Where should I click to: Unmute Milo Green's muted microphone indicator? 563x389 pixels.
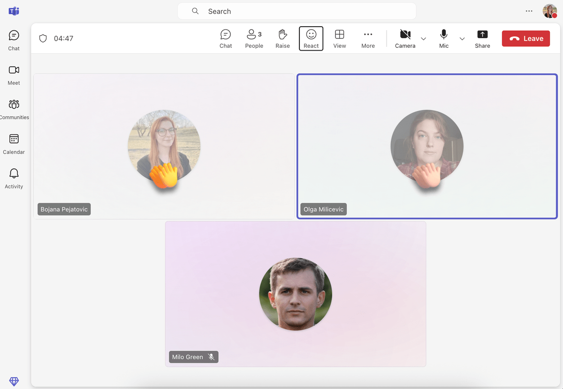pyautogui.click(x=211, y=357)
